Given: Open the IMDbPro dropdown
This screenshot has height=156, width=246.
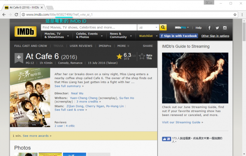Looking at the screenshot, I should [182, 28].
